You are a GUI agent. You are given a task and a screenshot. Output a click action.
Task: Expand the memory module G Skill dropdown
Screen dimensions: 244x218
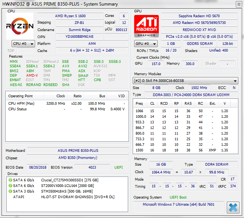(x=185, y=81)
